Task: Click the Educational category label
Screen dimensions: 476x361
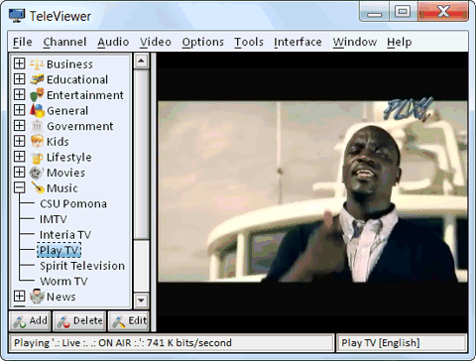Action: click(77, 79)
